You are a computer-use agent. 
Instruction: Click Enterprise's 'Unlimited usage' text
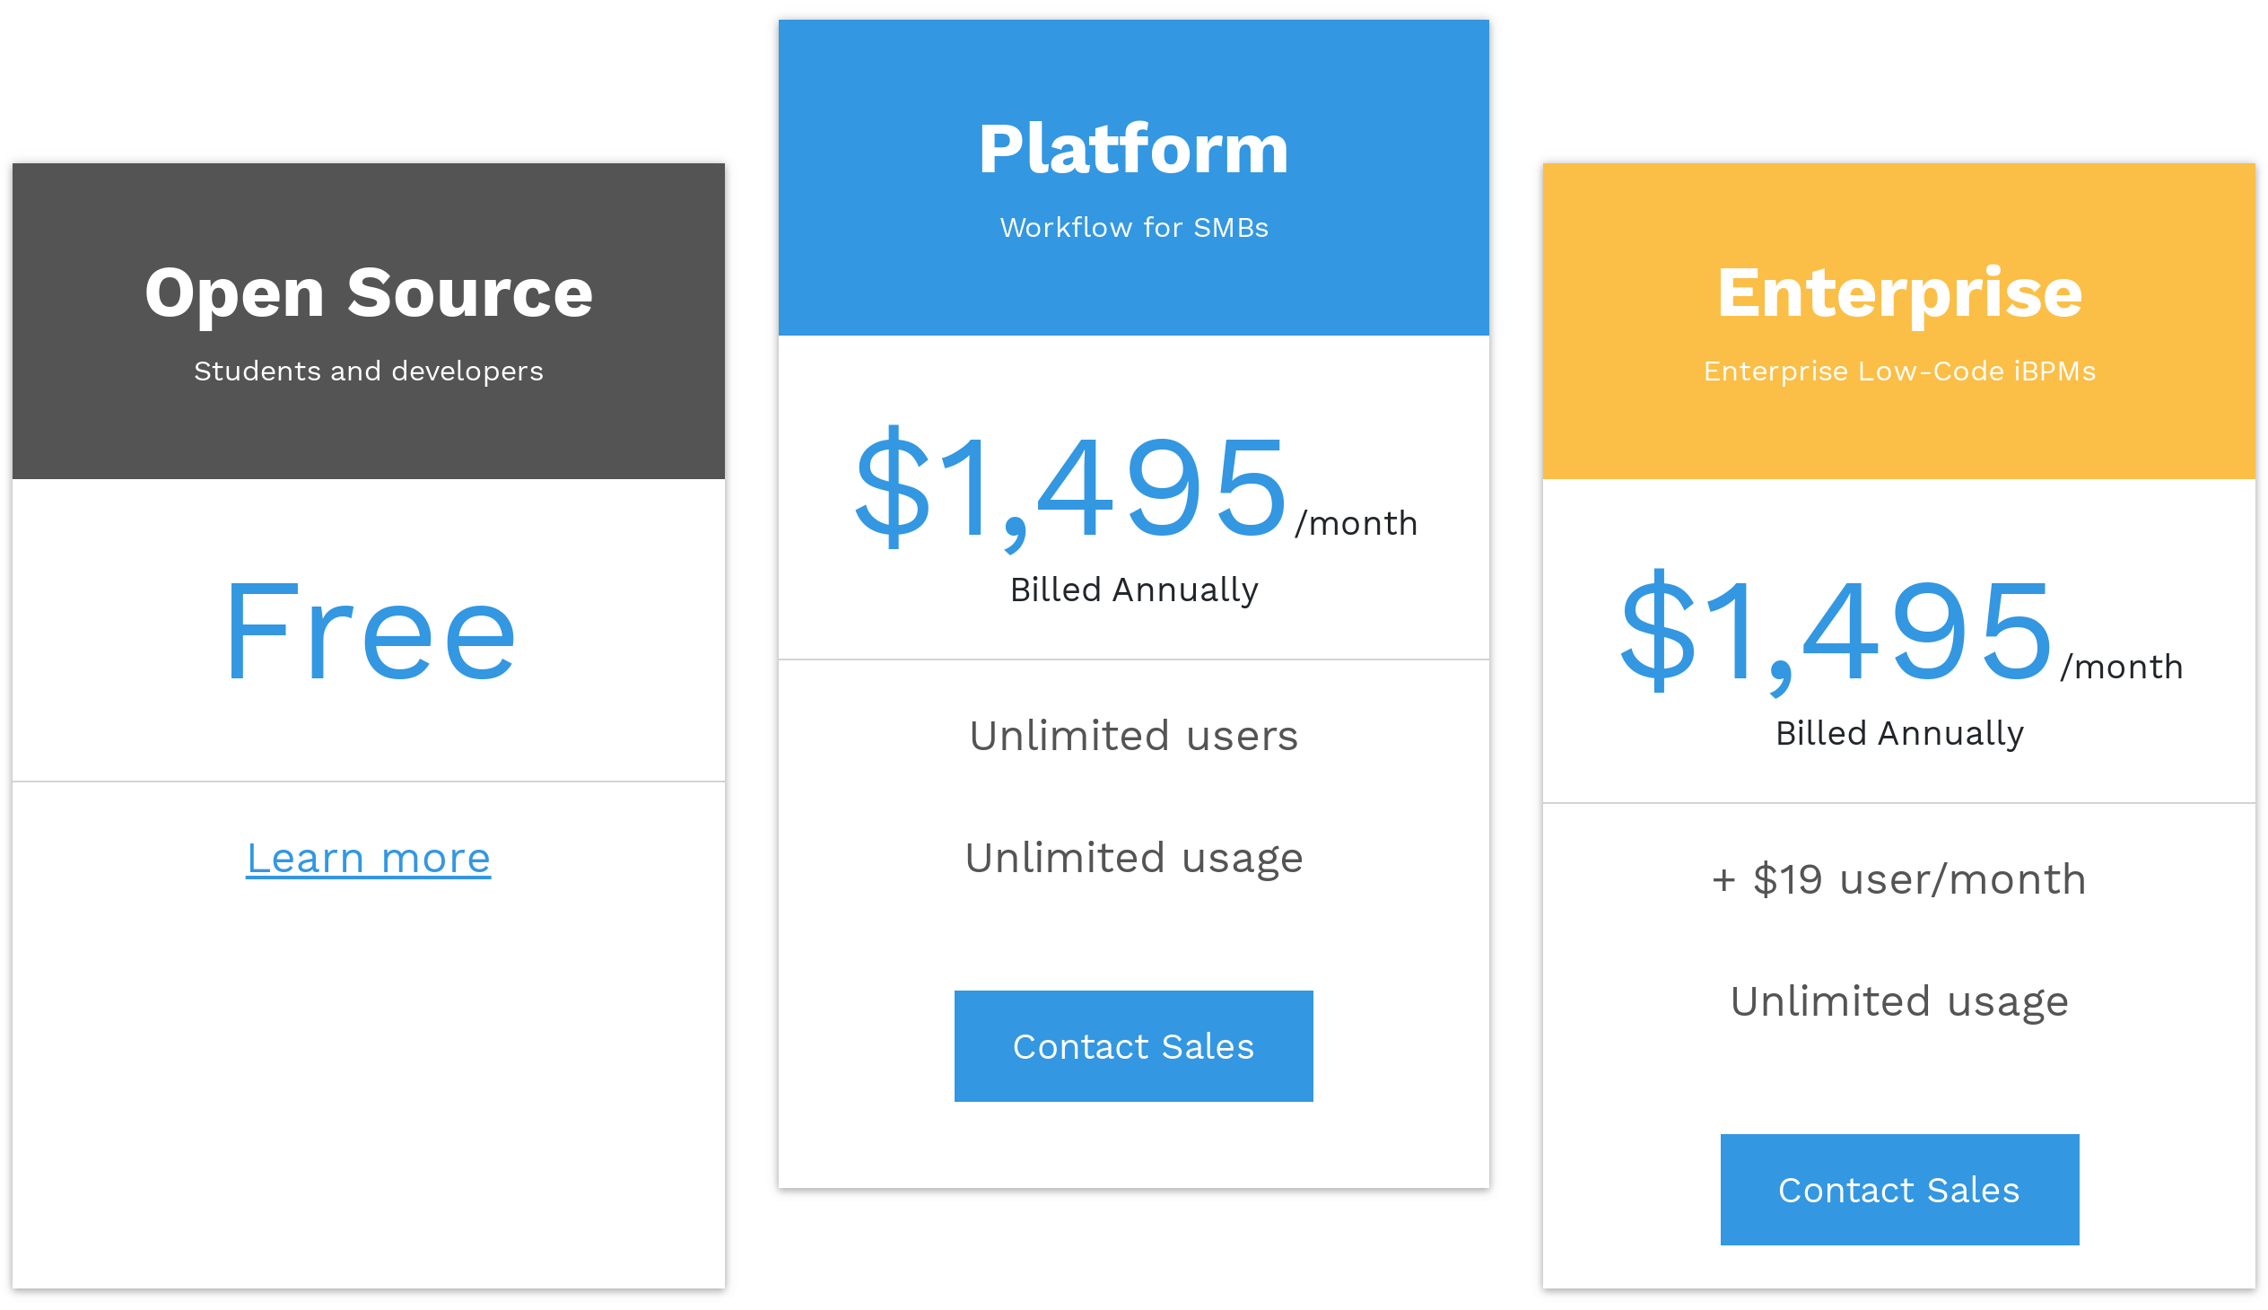point(1898,1001)
